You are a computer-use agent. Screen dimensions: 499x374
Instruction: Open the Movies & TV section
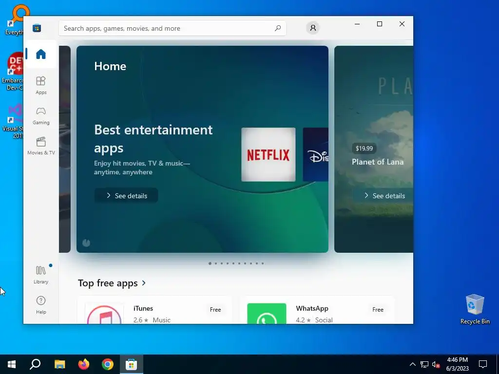(41, 146)
